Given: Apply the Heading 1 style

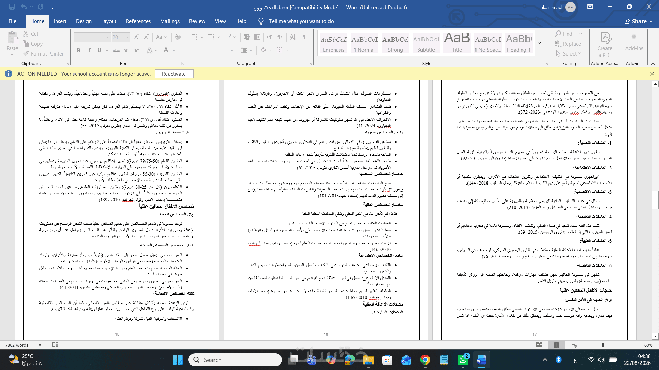Looking at the screenshot, I should click(519, 43).
